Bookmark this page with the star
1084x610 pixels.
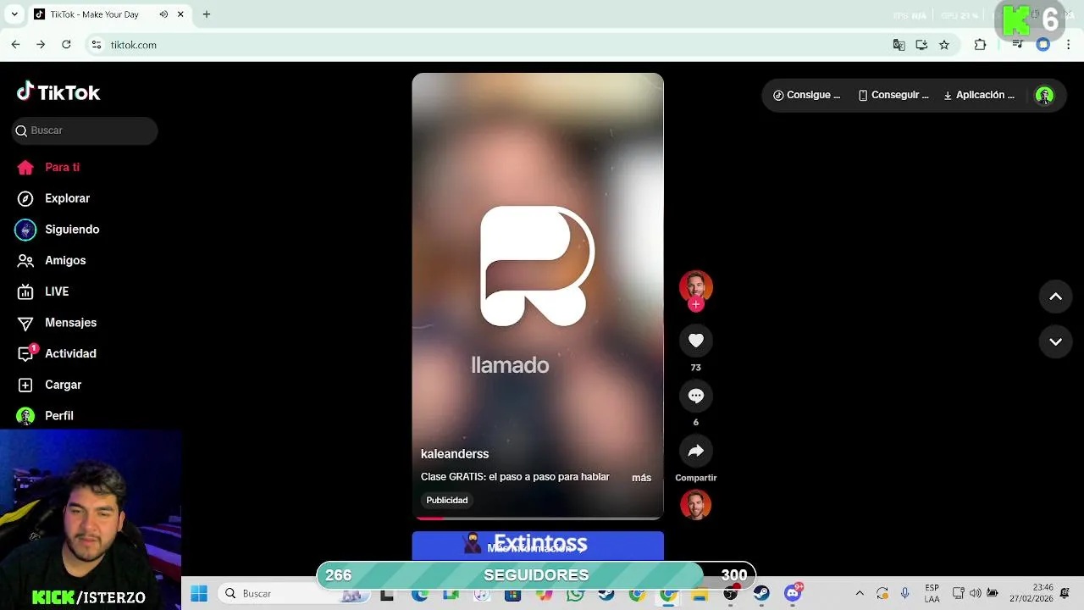click(x=944, y=45)
